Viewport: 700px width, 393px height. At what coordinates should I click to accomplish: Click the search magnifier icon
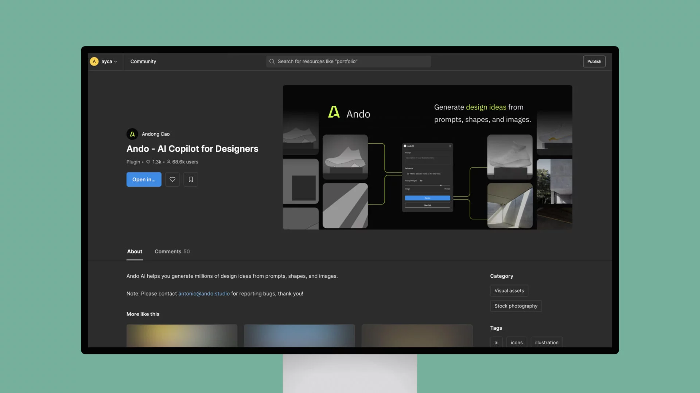(272, 61)
